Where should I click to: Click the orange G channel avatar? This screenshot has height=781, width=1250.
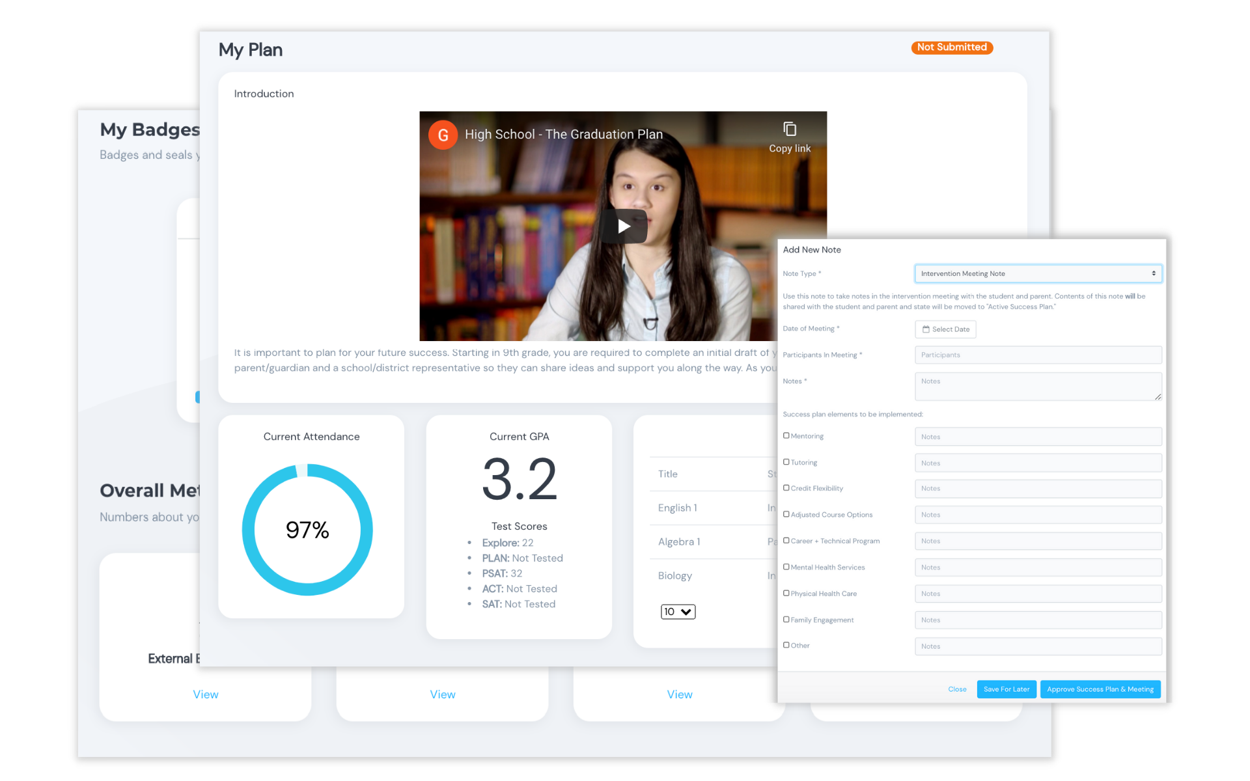pos(443,135)
